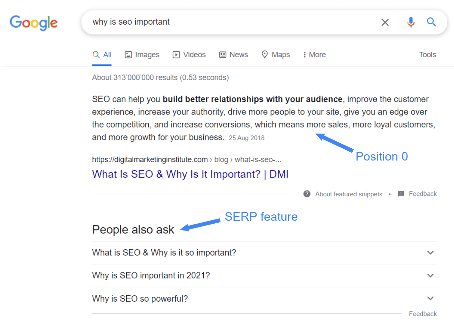Open the Maps tab
The width and height of the screenshot is (454, 323).
[276, 55]
